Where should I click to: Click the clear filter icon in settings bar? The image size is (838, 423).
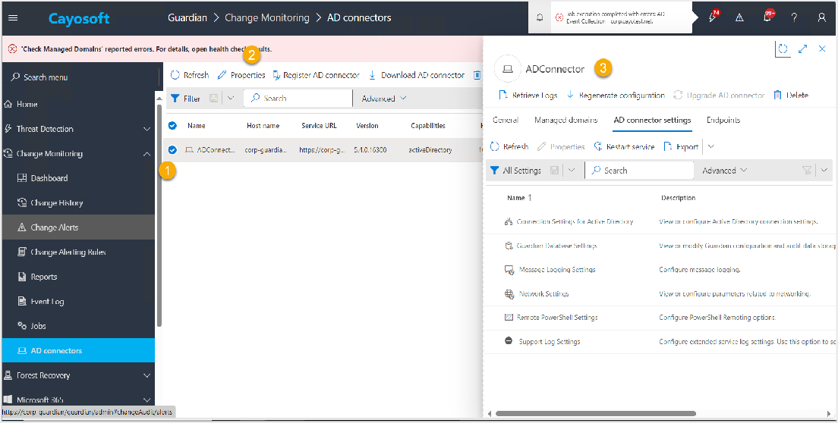click(807, 170)
